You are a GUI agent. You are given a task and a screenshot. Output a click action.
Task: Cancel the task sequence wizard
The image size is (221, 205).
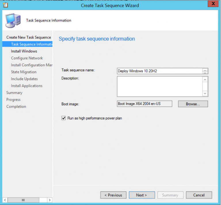199,195
